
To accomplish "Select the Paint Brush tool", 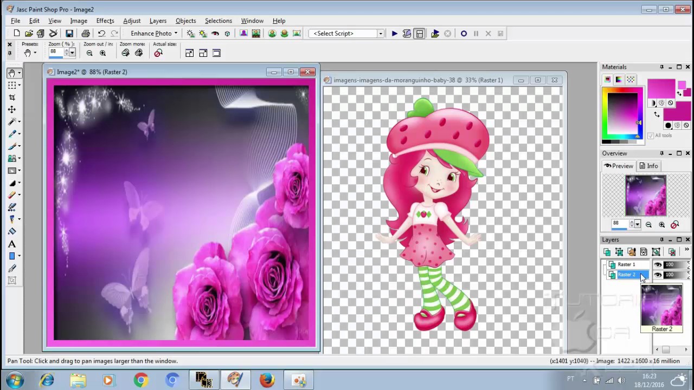I will 11,146.
